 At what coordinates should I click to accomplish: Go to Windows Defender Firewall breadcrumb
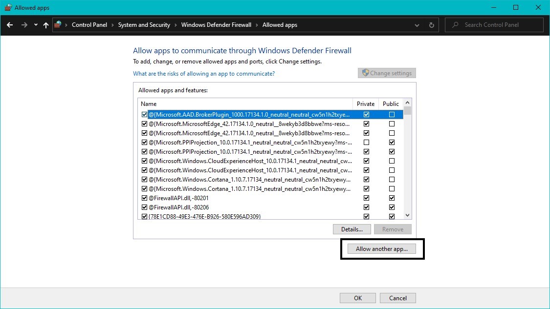[217, 25]
